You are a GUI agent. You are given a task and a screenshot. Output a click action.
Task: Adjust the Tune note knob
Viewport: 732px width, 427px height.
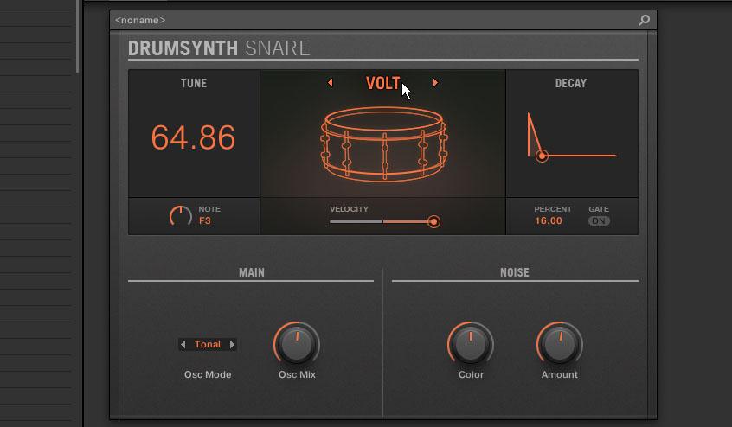(180, 216)
